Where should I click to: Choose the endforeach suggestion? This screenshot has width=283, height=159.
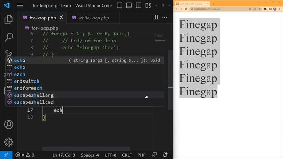tap(84, 88)
